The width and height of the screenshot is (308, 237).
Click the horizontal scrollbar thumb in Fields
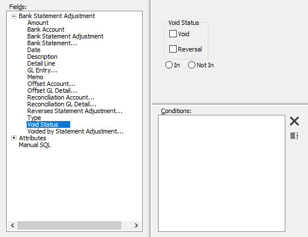click(69, 226)
